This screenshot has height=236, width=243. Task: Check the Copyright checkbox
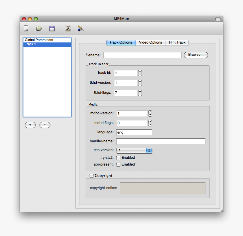tap(92, 176)
